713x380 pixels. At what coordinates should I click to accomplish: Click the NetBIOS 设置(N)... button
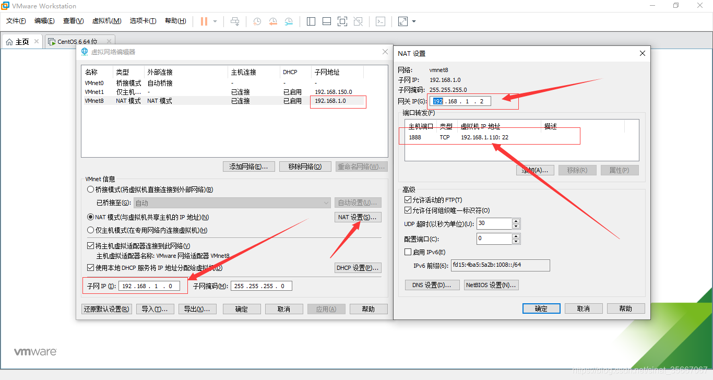[491, 285]
